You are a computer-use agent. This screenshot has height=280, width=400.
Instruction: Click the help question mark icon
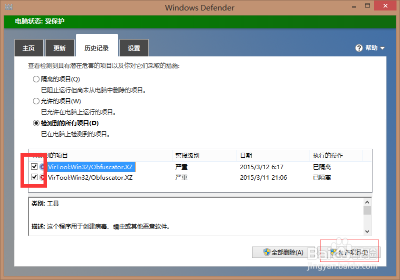(359, 48)
